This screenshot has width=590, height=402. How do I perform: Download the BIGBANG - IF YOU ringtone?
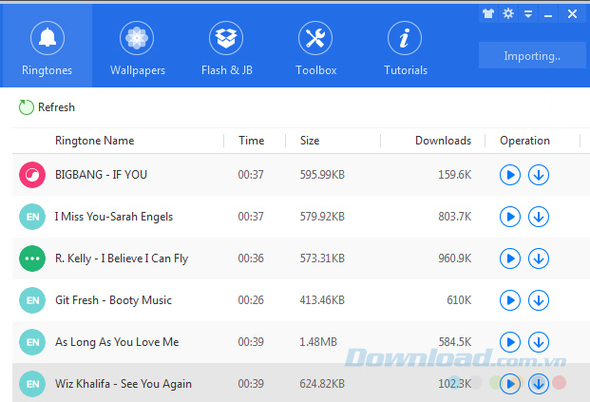[x=538, y=175]
